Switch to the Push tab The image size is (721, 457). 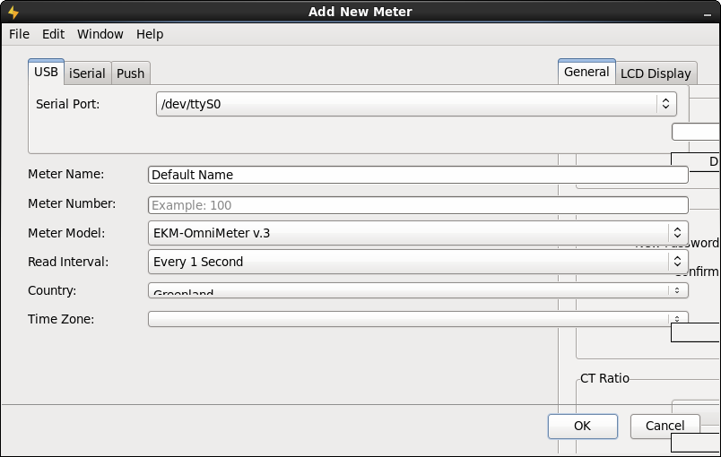click(x=130, y=73)
